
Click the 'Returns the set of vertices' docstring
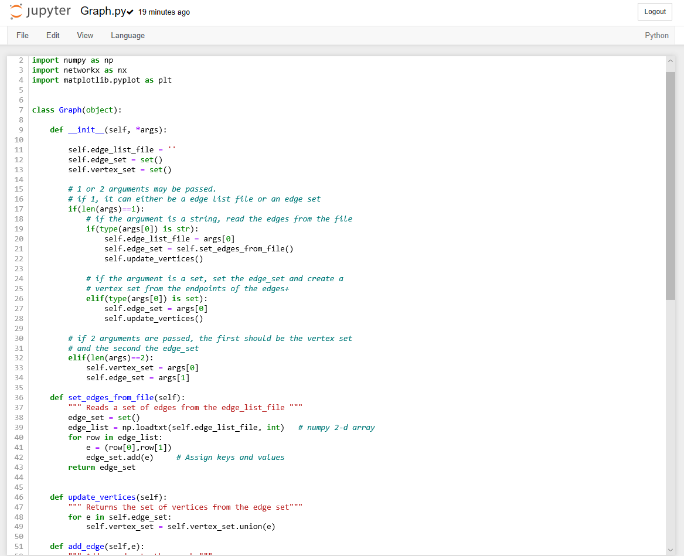(185, 507)
